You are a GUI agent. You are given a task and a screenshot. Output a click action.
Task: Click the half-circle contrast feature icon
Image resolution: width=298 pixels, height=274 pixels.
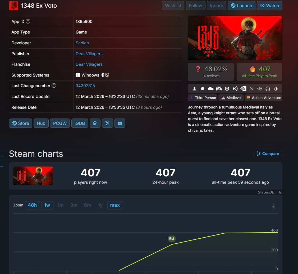(x=276, y=88)
